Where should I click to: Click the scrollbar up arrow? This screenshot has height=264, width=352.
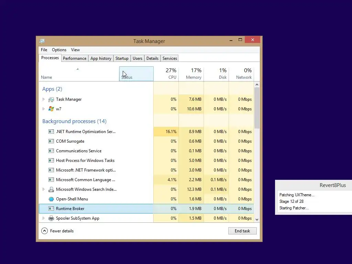point(257,85)
